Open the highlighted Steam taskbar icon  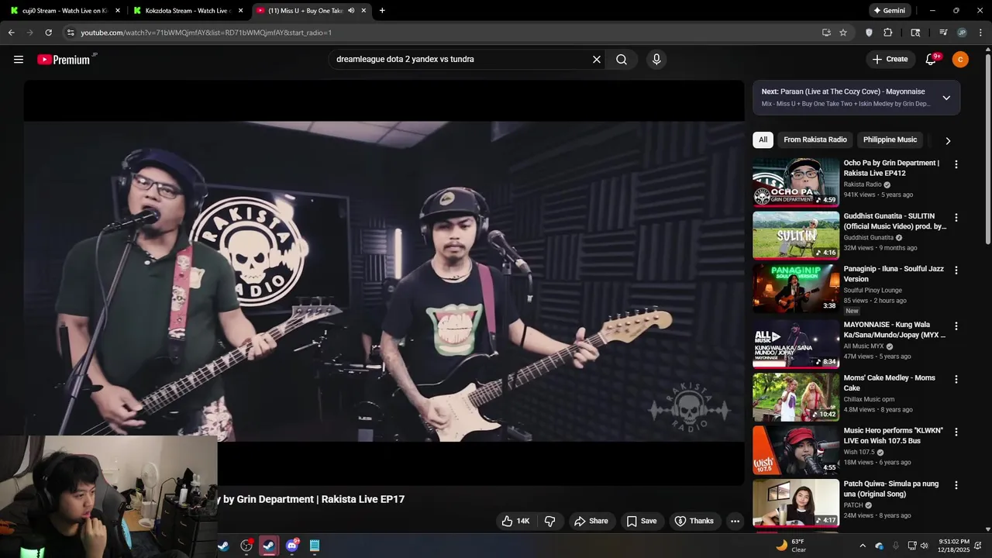[x=269, y=546]
